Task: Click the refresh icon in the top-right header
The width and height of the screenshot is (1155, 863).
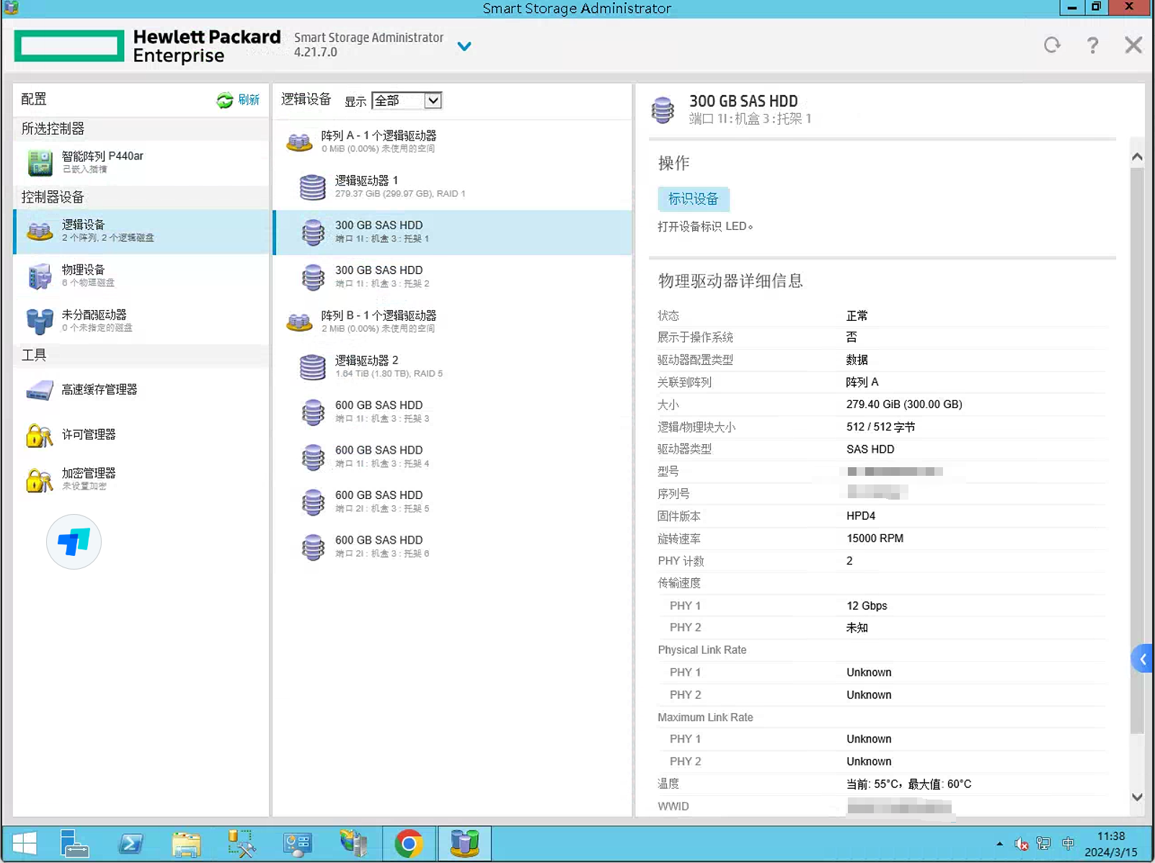Action: (x=1052, y=45)
